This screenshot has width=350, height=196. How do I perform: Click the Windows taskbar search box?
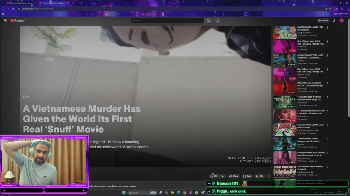coord(142,193)
